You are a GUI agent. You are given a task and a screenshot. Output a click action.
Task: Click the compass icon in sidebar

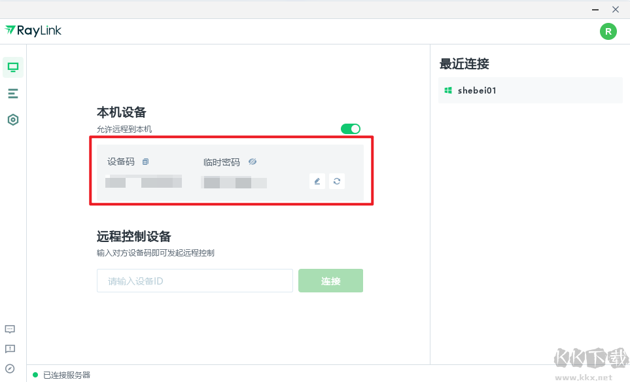[10, 368]
